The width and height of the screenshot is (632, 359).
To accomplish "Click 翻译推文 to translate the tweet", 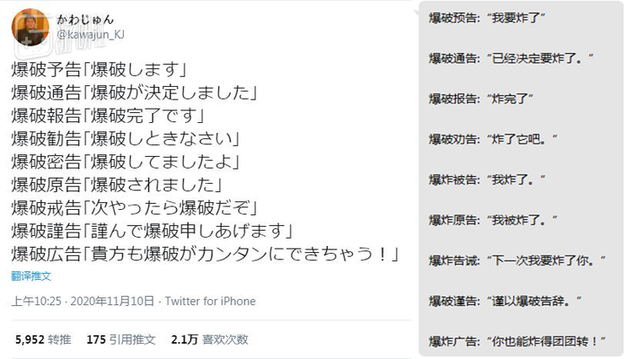I will pos(31,276).
